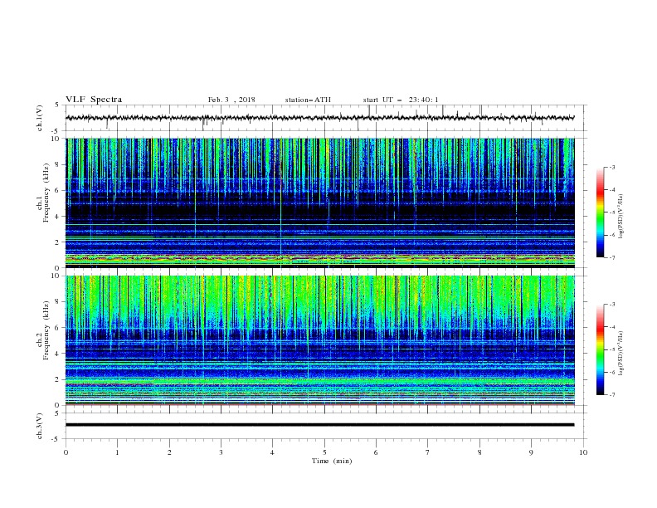Image resolution: width=657 pixels, height=508 pixels.
Task: Click the 'Time (min)' axis title
Action: point(332,461)
